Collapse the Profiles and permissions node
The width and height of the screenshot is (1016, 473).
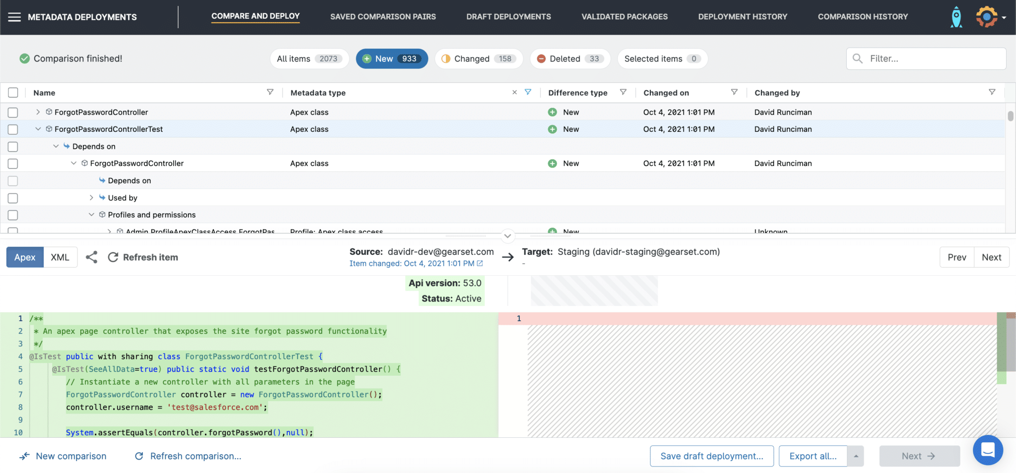click(91, 215)
